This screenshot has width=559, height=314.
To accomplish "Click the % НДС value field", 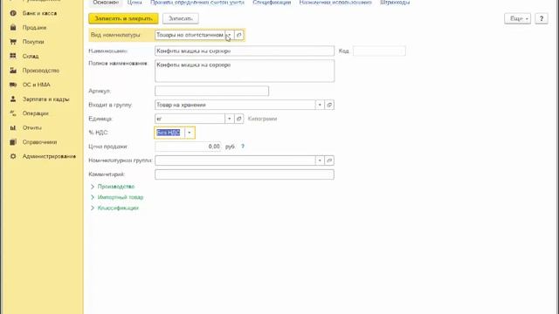I will point(169,133).
